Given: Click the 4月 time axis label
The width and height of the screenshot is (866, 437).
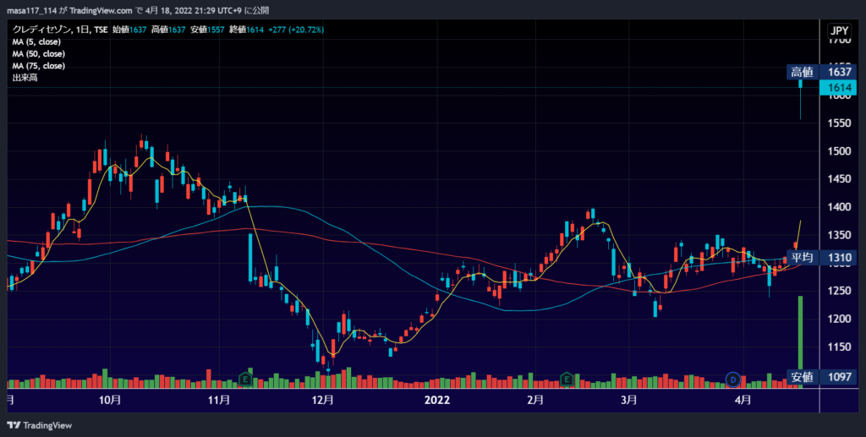Looking at the screenshot, I should [743, 400].
